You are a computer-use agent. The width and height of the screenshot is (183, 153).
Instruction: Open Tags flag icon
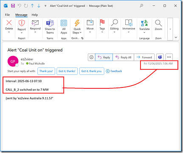pos(102,22)
